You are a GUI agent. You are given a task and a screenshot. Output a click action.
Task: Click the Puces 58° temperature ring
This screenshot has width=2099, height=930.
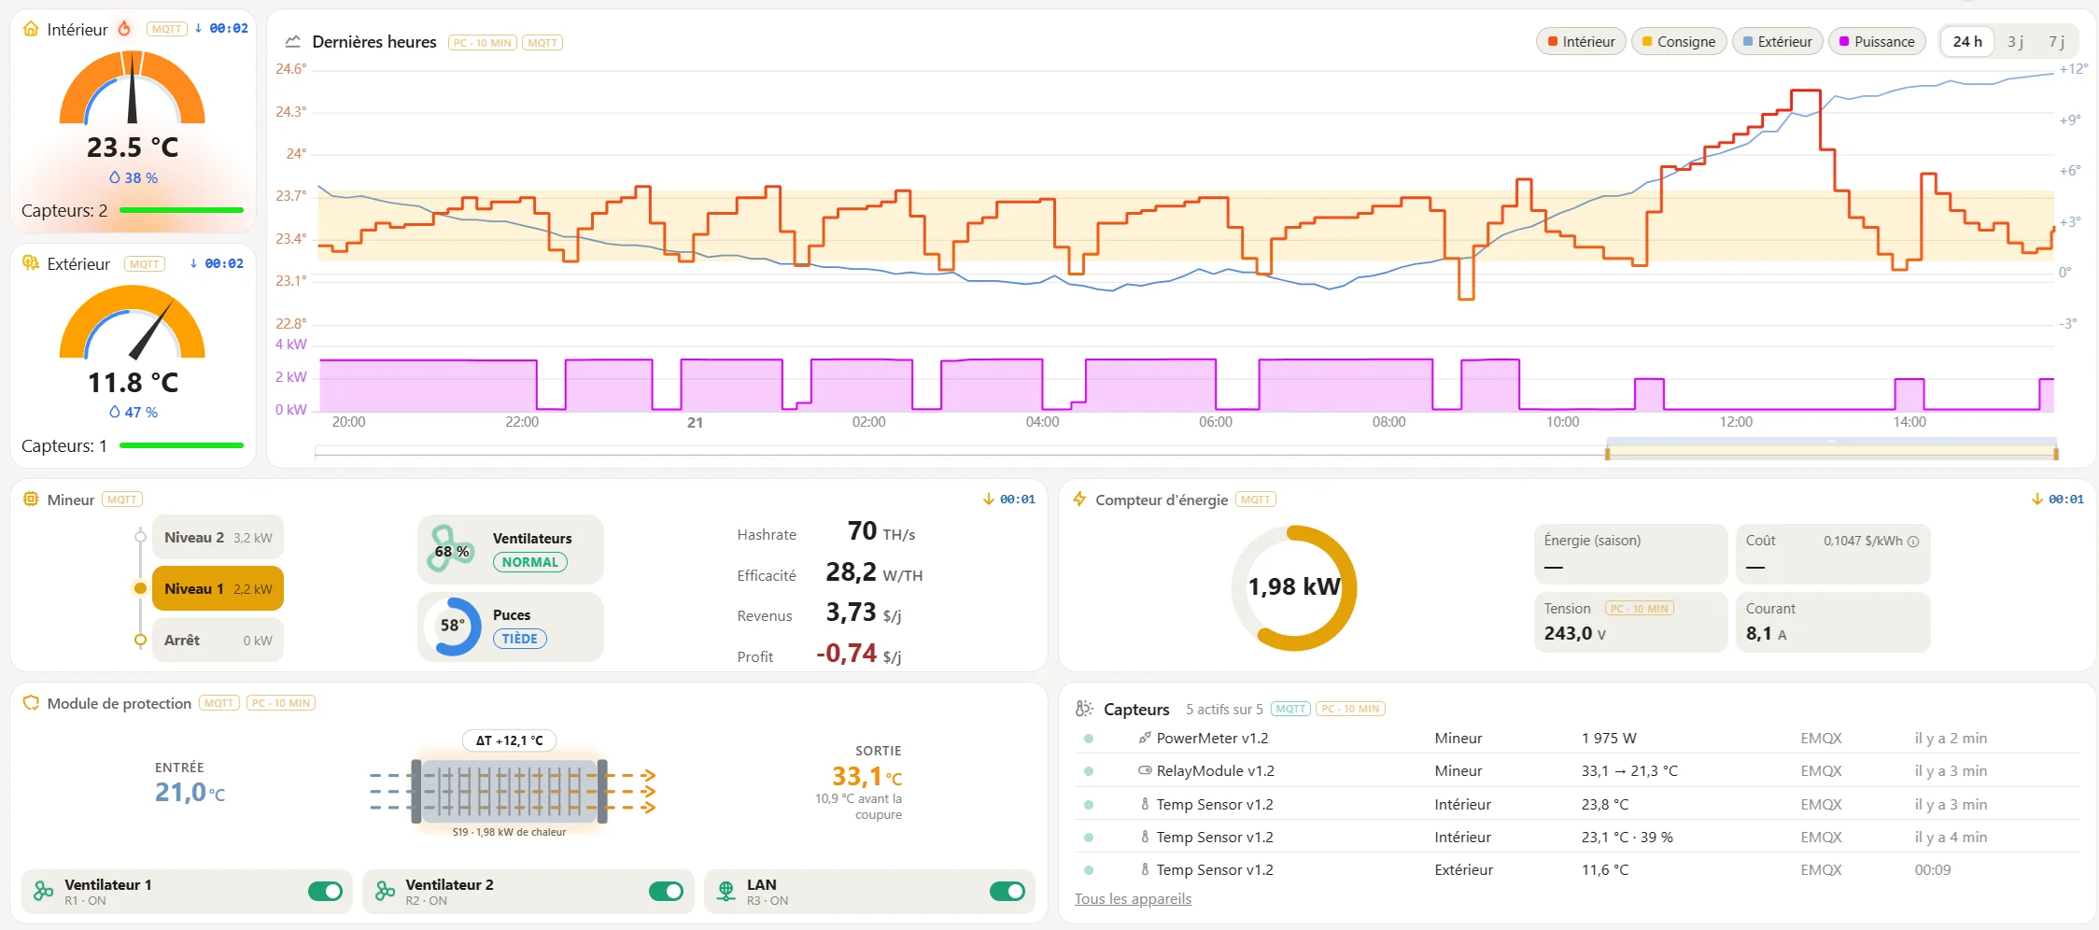453,626
